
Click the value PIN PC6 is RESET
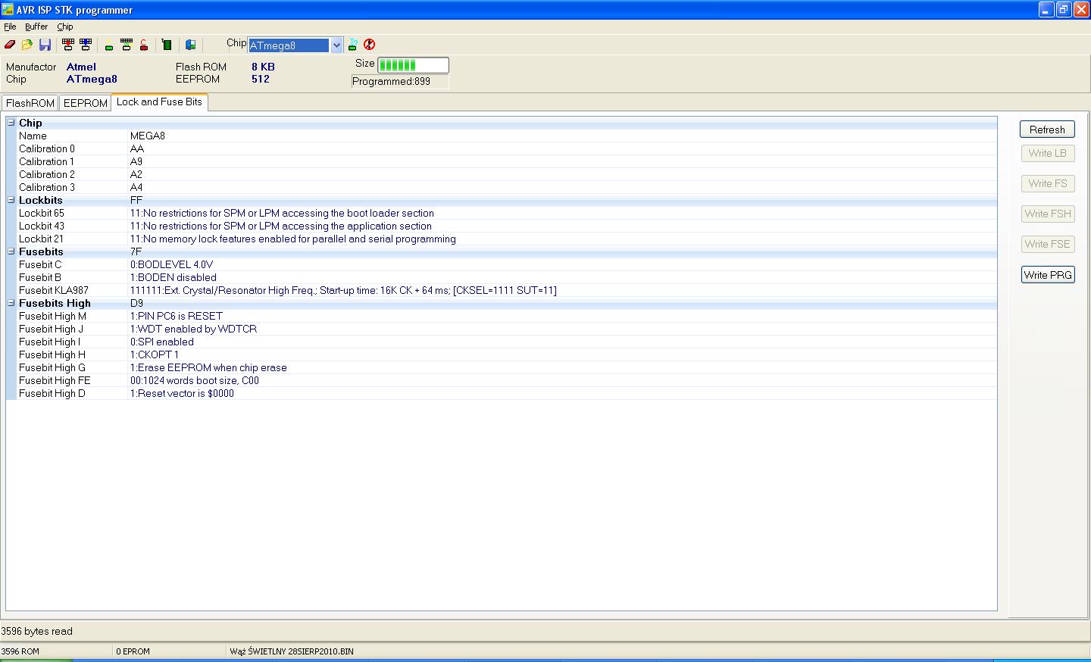coord(177,316)
